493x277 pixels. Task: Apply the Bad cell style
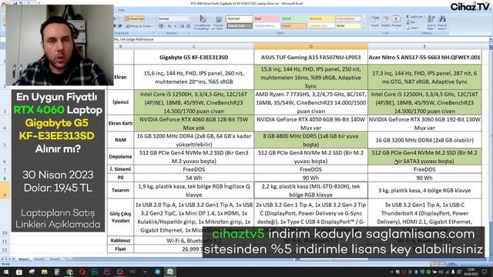266,18
